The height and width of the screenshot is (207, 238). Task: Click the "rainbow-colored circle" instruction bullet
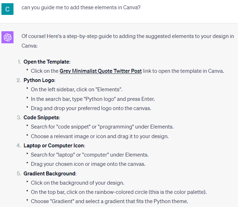[119, 192]
